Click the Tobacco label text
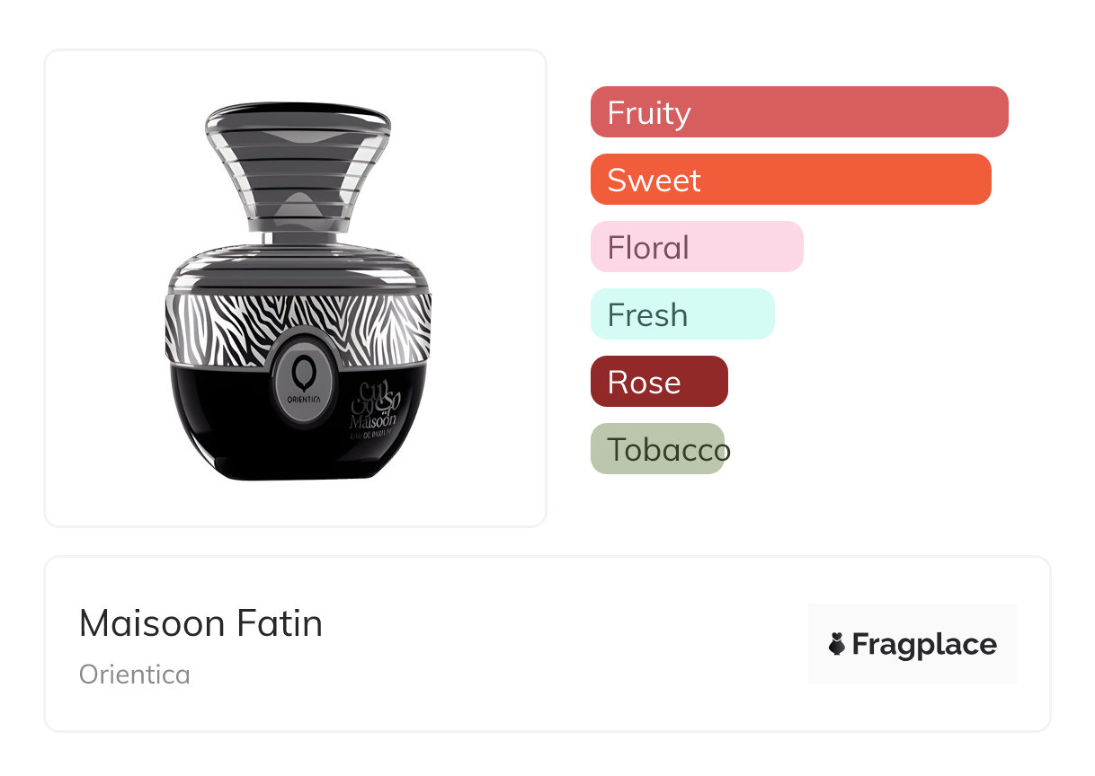 click(x=667, y=450)
